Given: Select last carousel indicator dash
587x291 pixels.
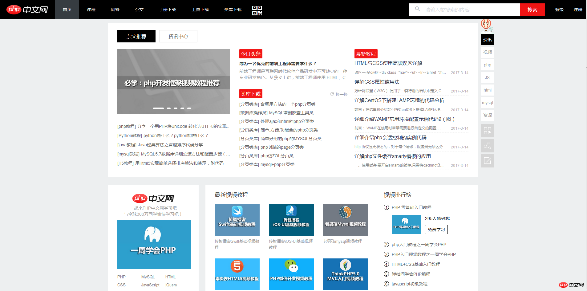Looking at the screenshot, I should [x=189, y=108].
